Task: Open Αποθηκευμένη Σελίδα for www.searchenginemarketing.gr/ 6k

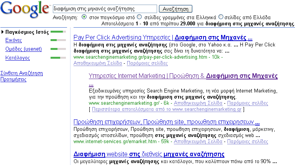Action: (198, 103)
